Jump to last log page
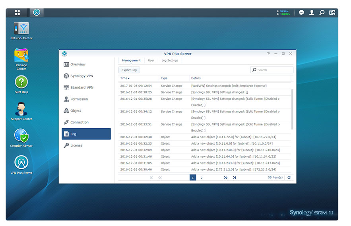Screen dimensions: 351x226 point(235,178)
